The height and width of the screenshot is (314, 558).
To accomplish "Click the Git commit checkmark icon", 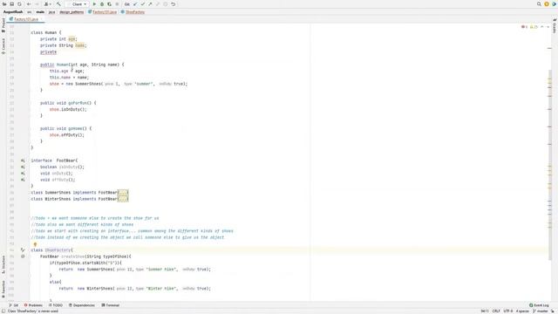I will click(143, 3).
